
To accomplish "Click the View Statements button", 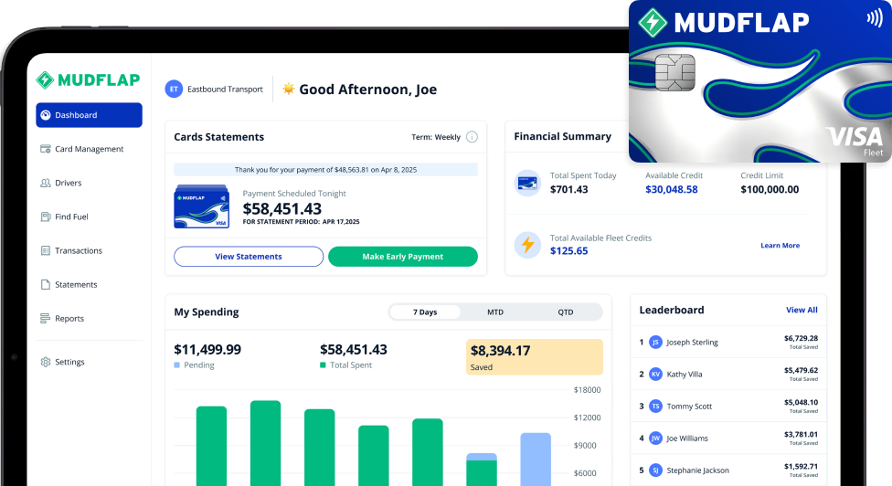I will pos(249,257).
